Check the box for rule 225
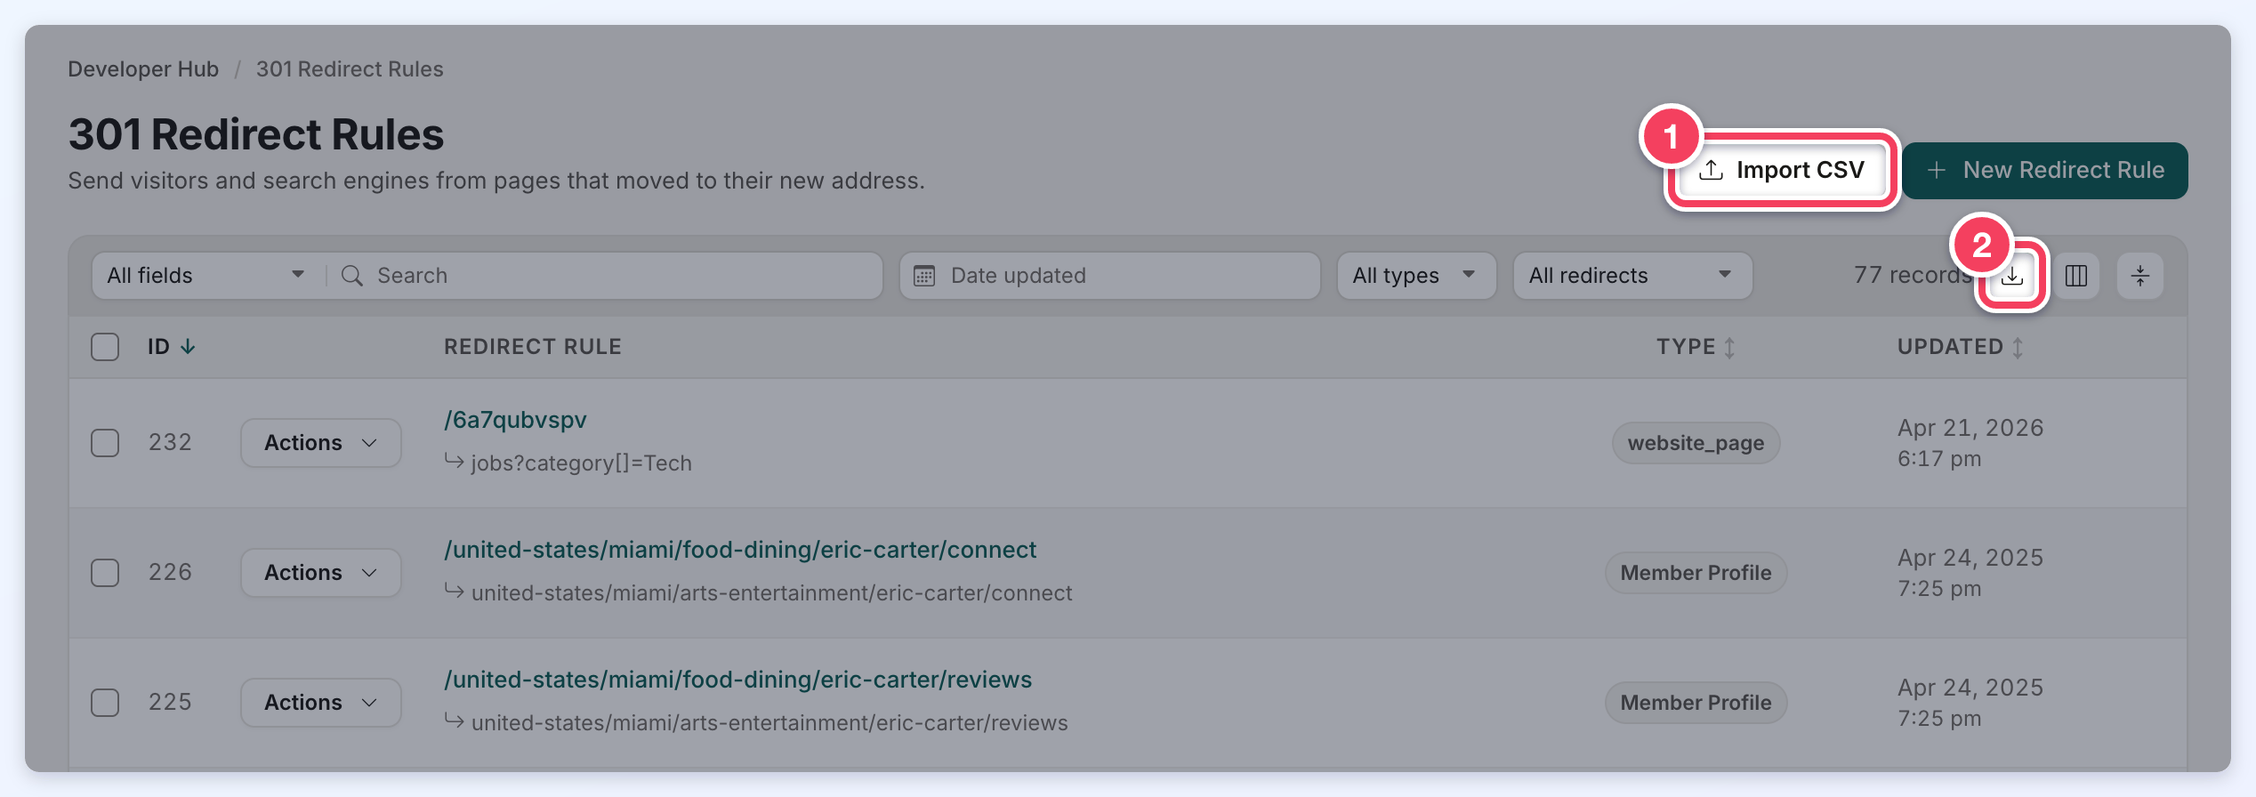This screenshot has height=797, width=2256. [x=105, y=703]
